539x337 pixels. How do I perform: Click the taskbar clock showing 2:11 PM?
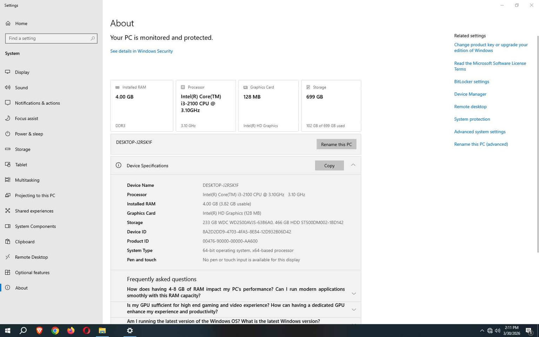512,330
